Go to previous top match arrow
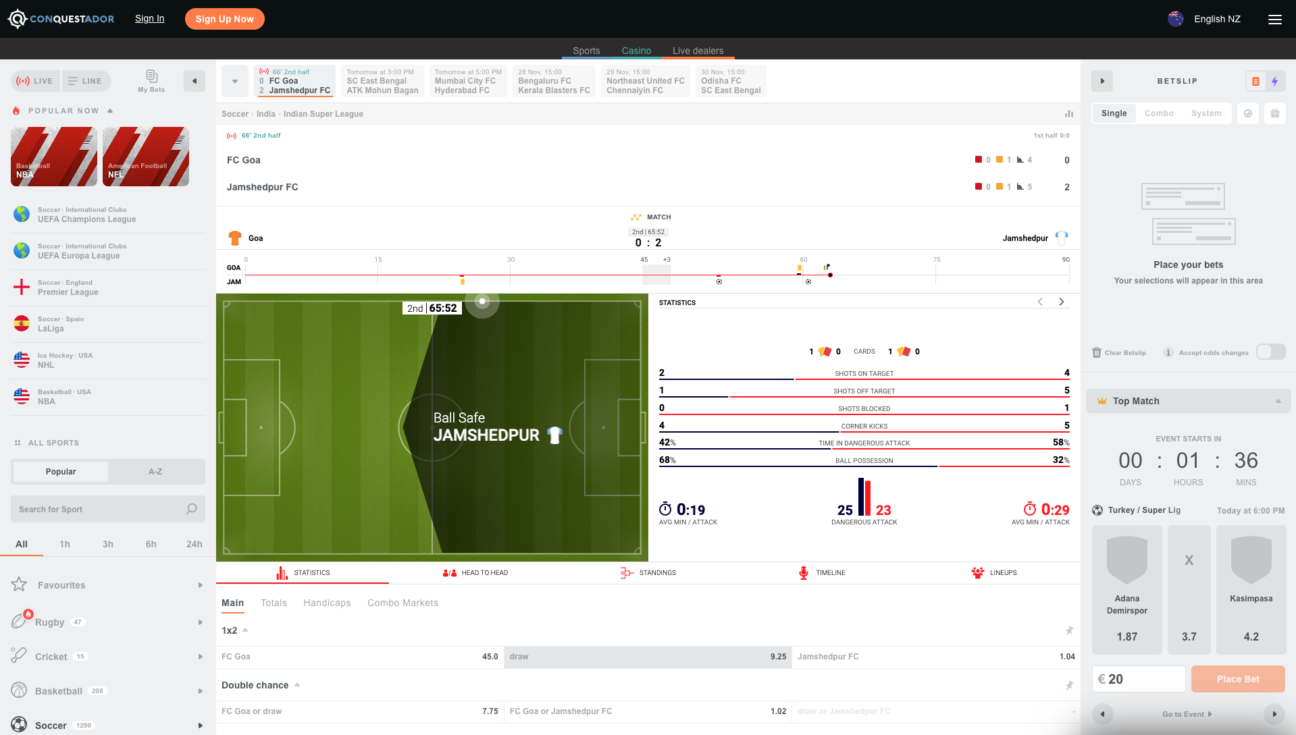1296x735 pixels. [1102, 714]
